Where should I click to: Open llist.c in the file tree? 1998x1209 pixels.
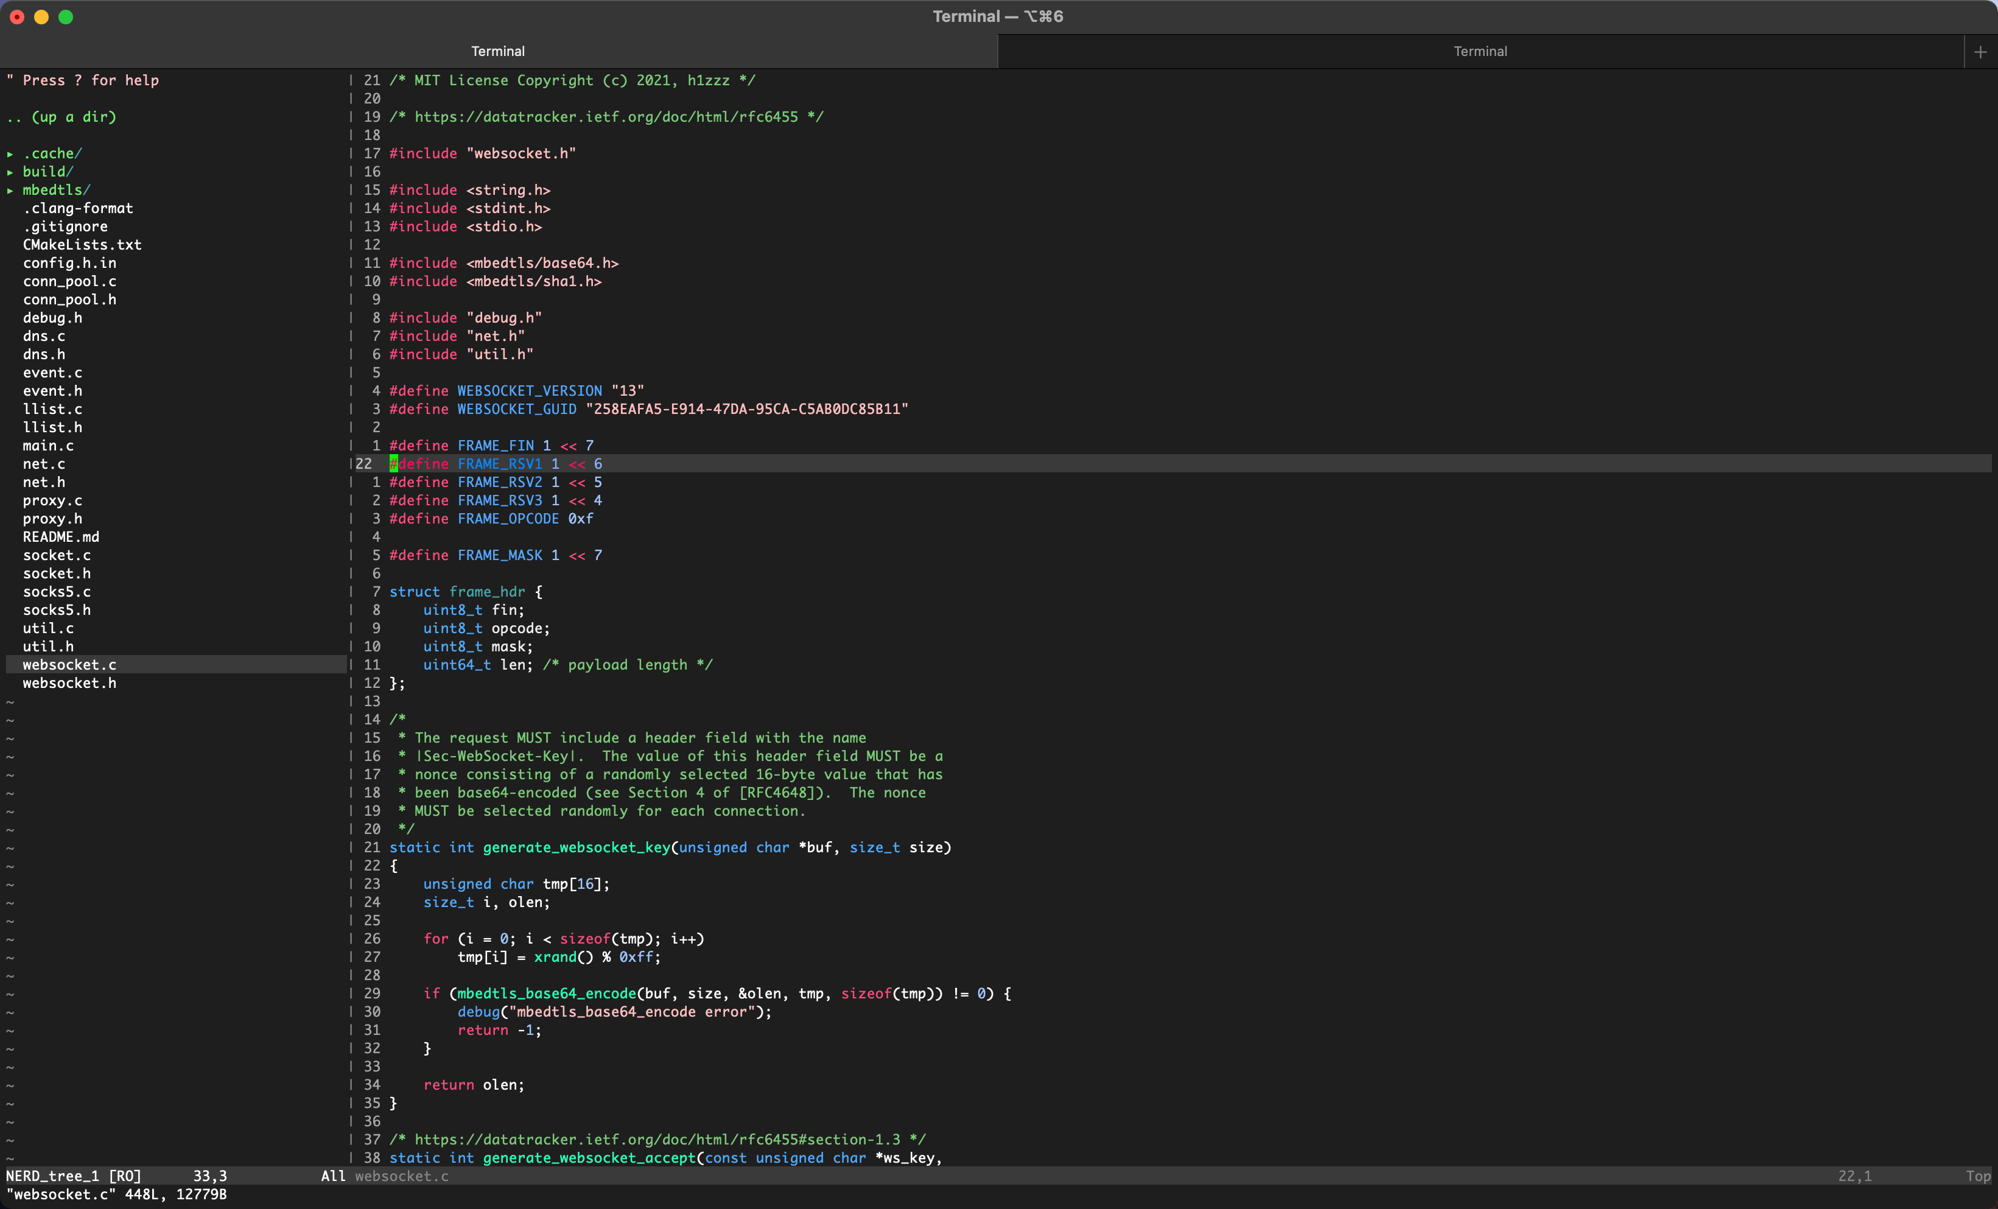pyautogui.click(x=53, y=408)
